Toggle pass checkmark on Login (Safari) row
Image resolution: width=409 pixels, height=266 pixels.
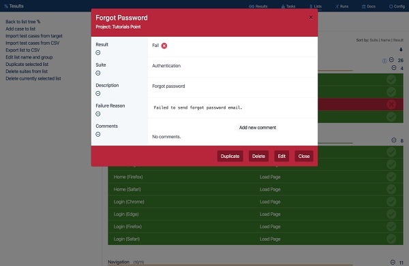[x=391, y=239]
